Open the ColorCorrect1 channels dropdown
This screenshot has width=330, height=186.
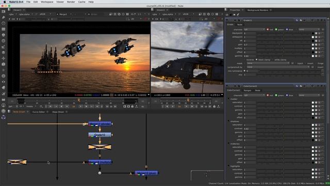click(x=254, y=95)
